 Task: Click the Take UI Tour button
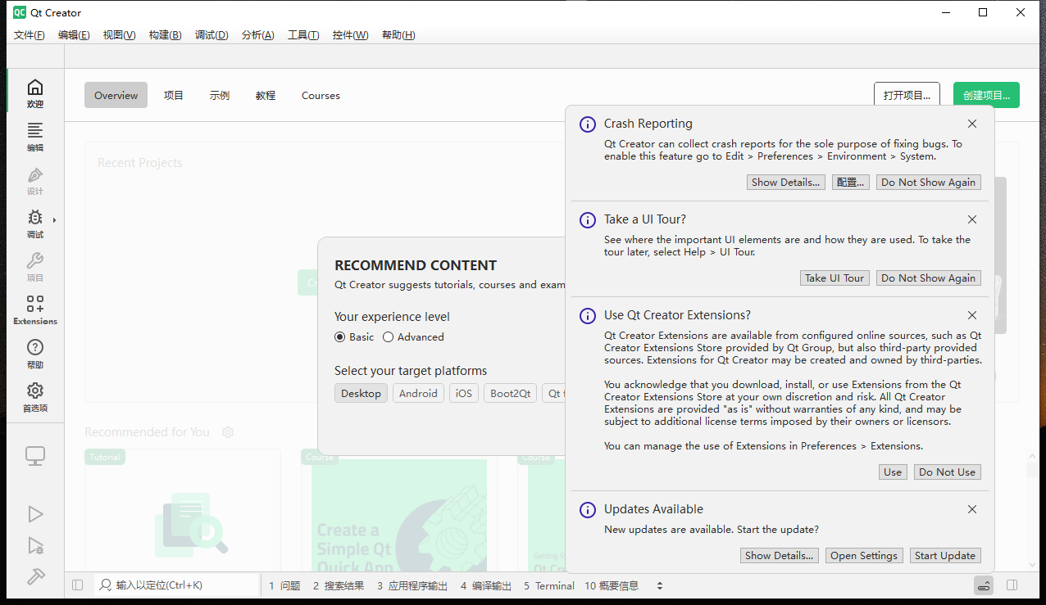835,278
